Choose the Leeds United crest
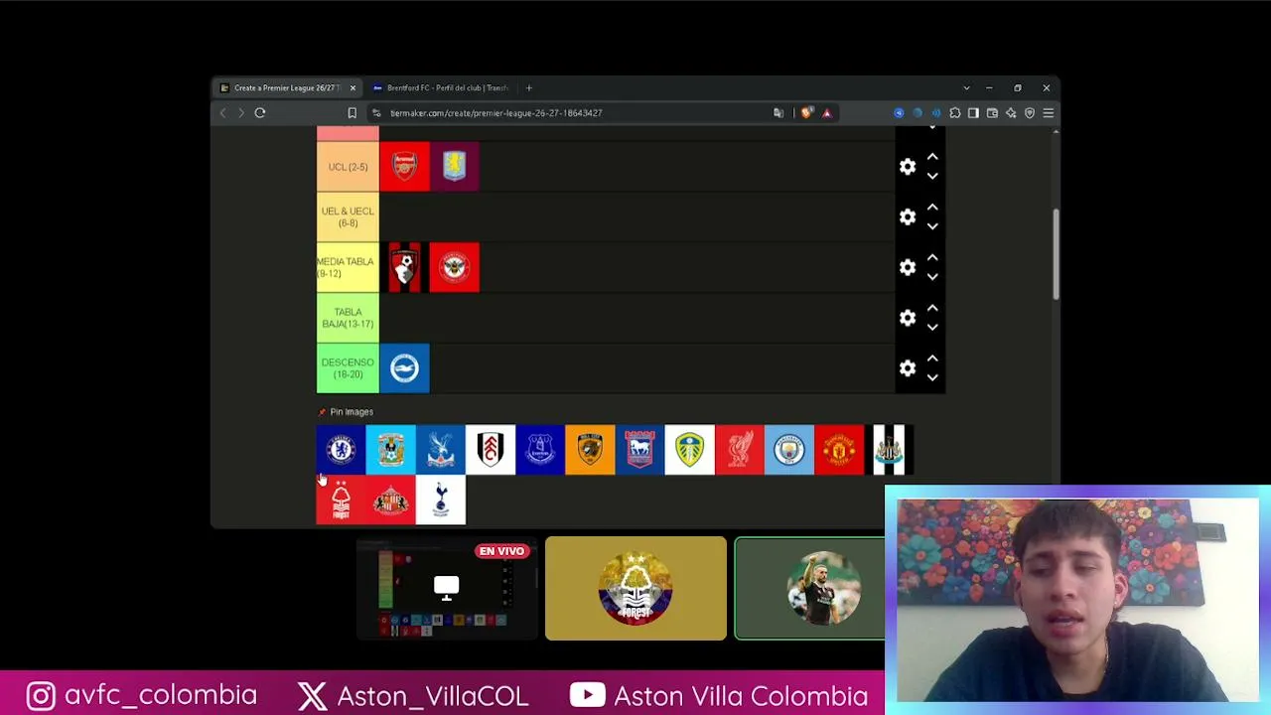The image size is (1271, 715). point(689,450)
